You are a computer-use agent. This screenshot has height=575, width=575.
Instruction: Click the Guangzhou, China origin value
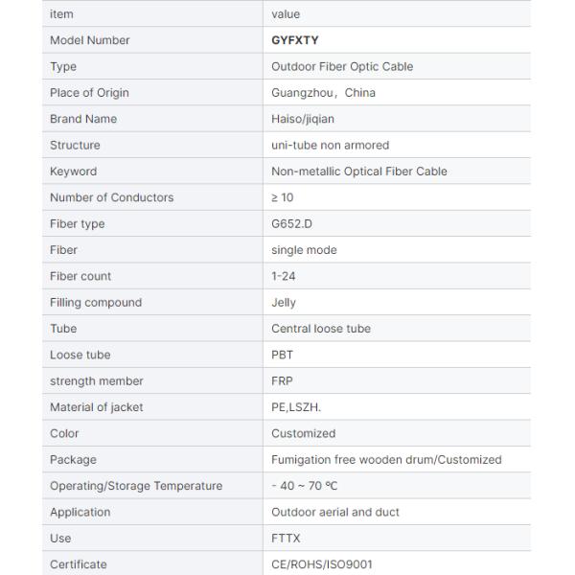tap(323, 93)
